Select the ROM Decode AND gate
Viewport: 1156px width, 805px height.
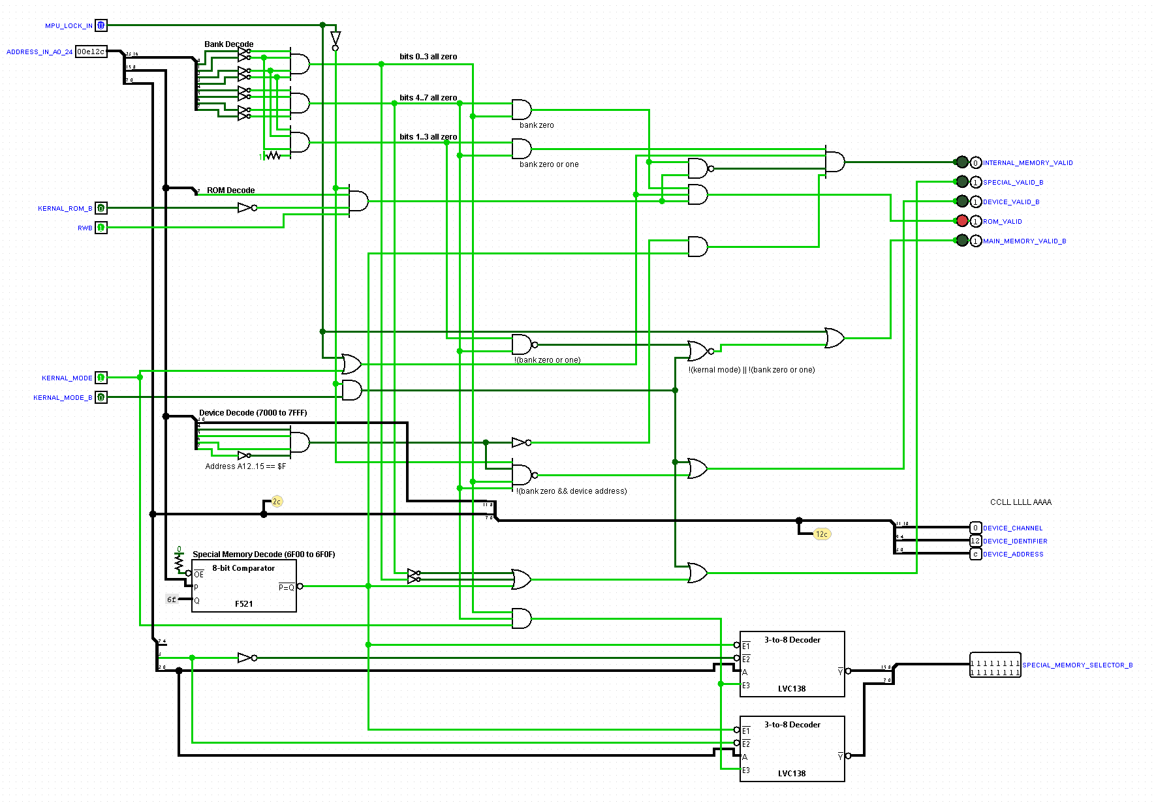(358, 201)
